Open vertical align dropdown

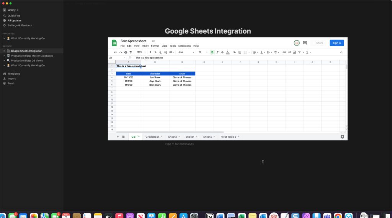point(263,52)
